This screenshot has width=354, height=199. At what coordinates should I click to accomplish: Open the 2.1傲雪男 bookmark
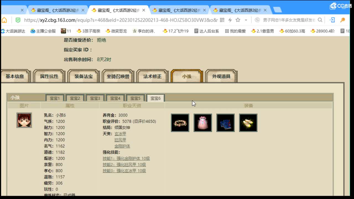point(262,31)
